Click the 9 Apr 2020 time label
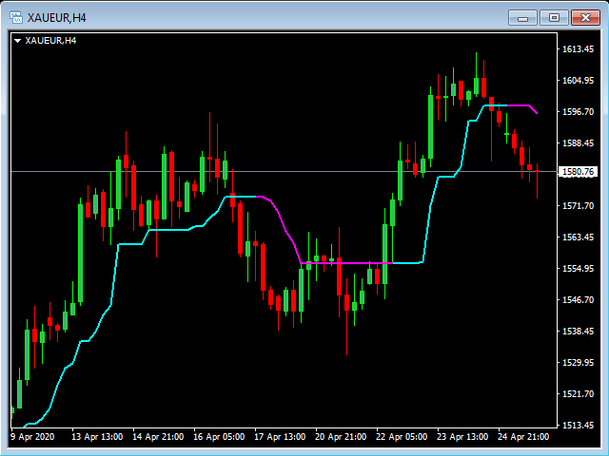This screenshot has width=609, height=456. click(x=32, y=437)
